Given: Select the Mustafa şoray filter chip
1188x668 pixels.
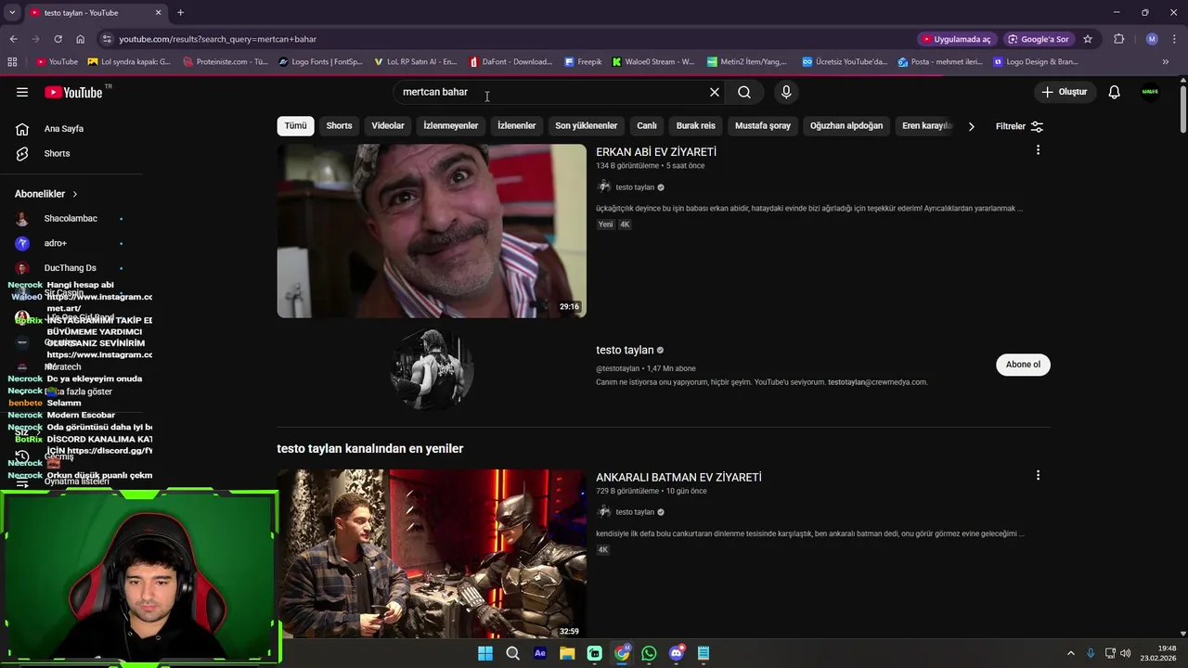Looking at the screenshot, I should point(763,125).
